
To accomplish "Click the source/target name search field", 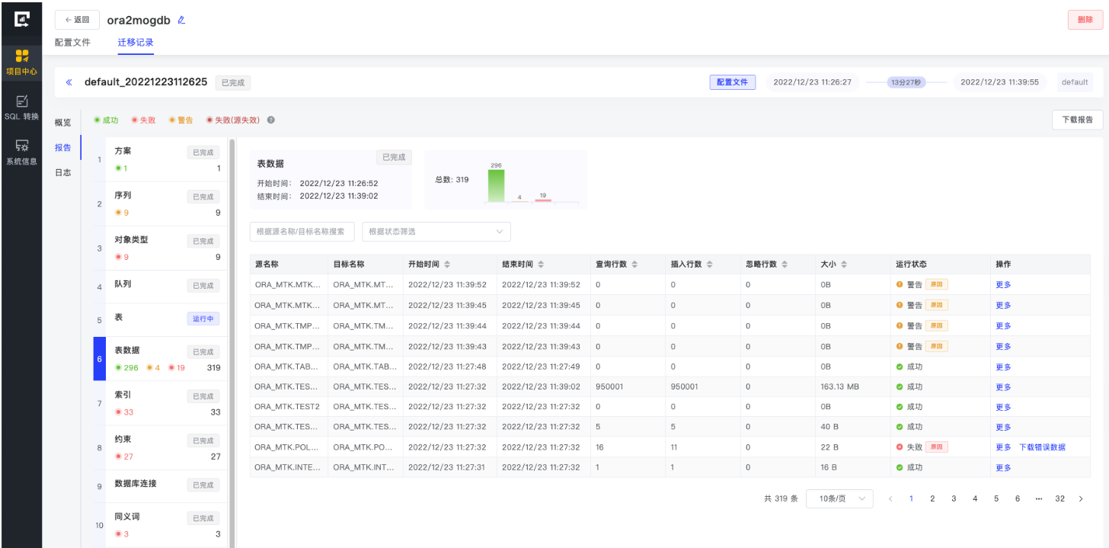I will [x=302, y=232].
